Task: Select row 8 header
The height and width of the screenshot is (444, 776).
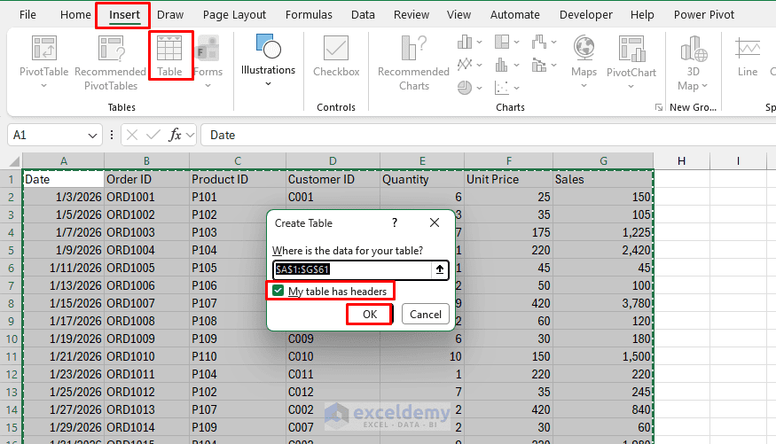Action: coord(11,303)
